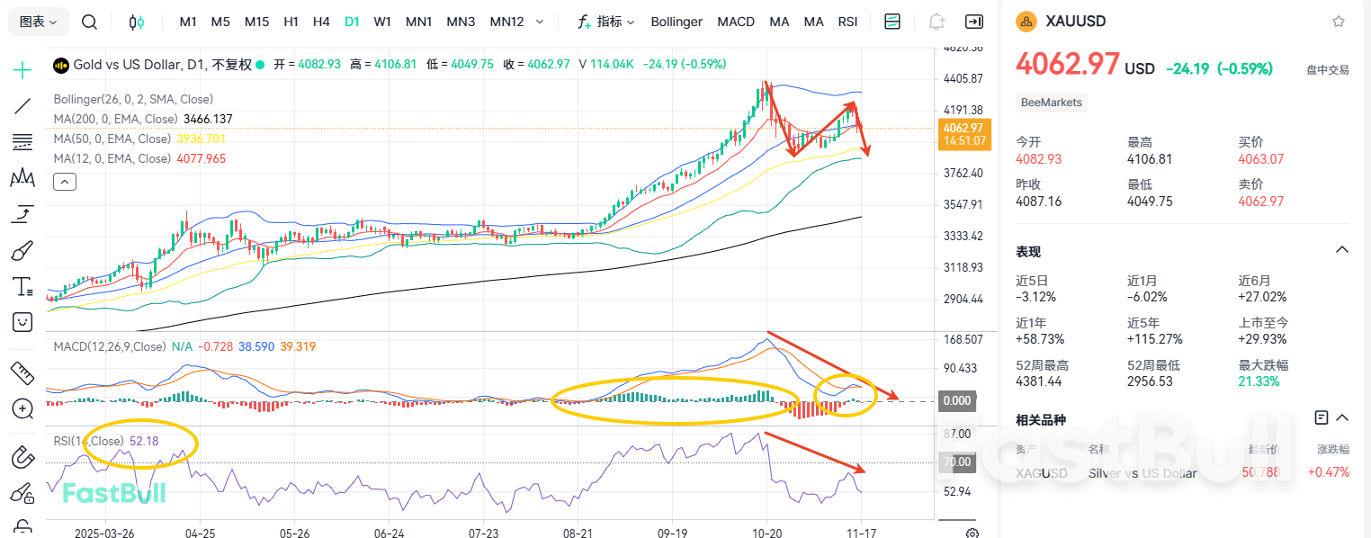
Task: Select the W1 weekly timeframe
Action: (x=382, y=21)
